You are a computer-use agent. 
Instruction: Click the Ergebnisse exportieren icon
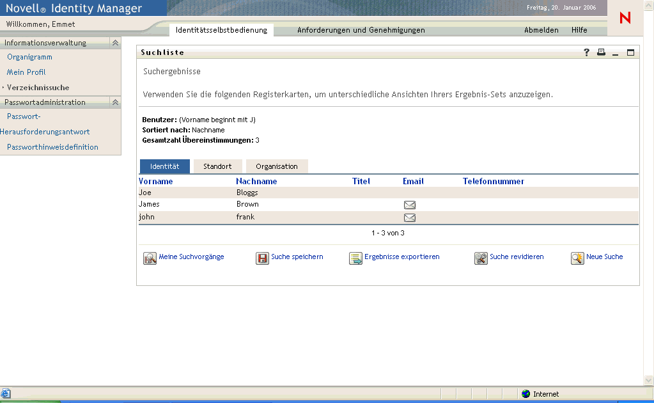[356, 258]
